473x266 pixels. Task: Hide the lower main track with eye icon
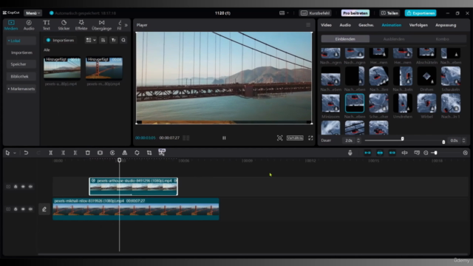click(23, 209)
